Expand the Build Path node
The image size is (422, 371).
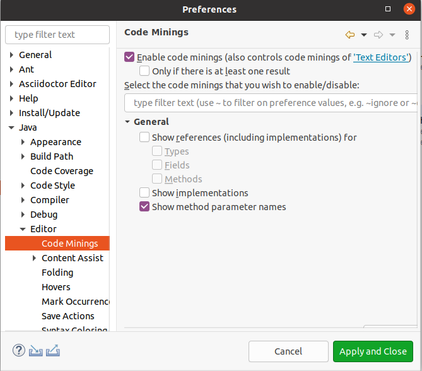point(23,156)
